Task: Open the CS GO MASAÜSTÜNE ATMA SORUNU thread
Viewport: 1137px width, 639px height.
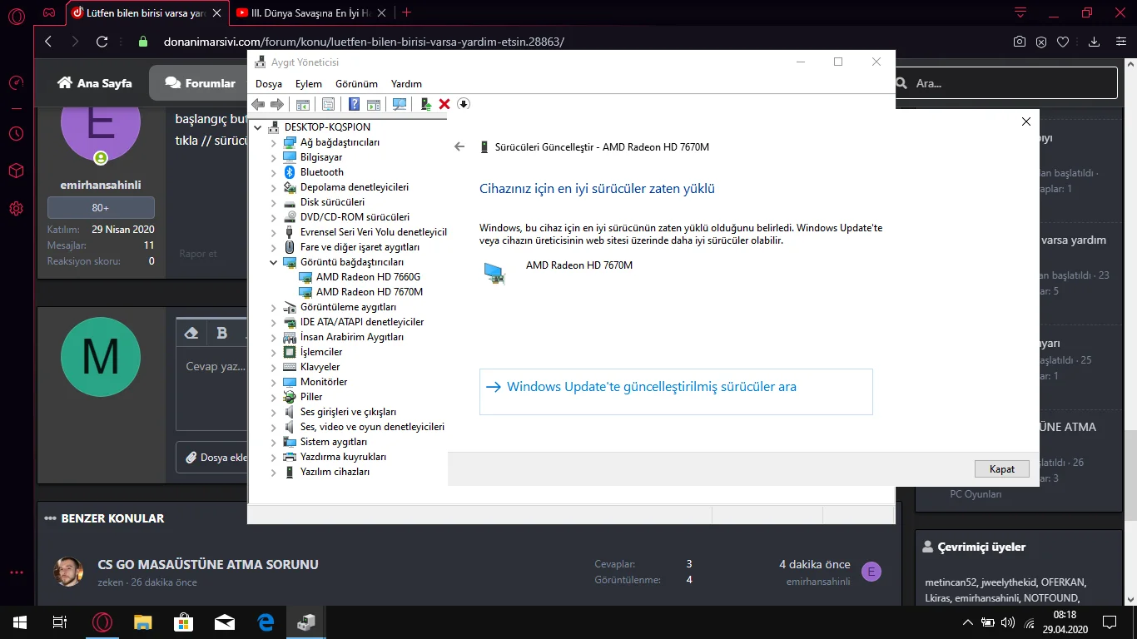Action: [x=208, y=565]
